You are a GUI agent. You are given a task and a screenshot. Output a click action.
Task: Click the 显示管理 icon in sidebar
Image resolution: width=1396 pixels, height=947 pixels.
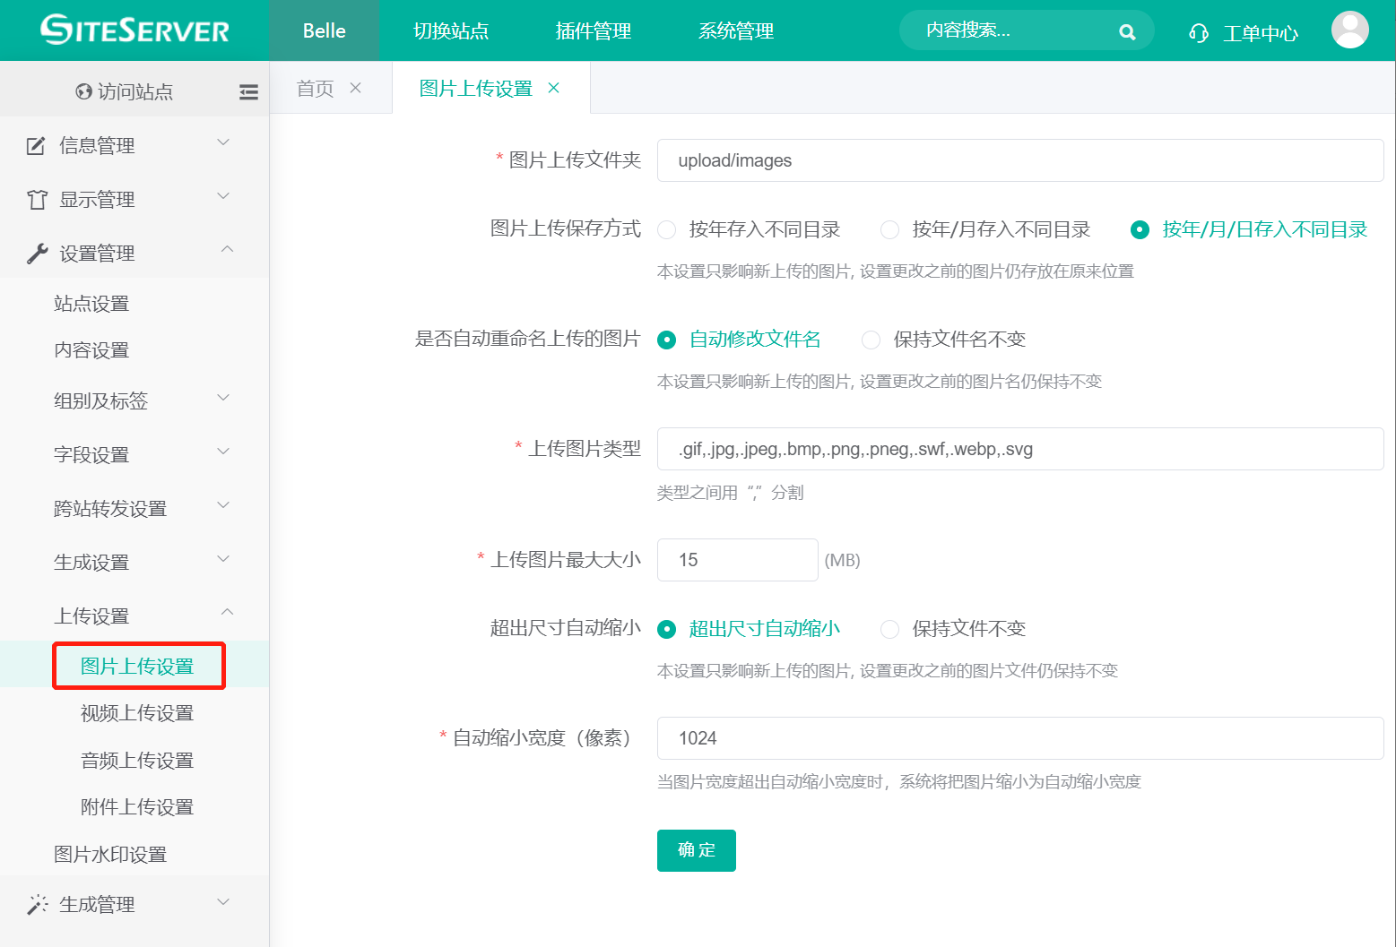[35, 198]
